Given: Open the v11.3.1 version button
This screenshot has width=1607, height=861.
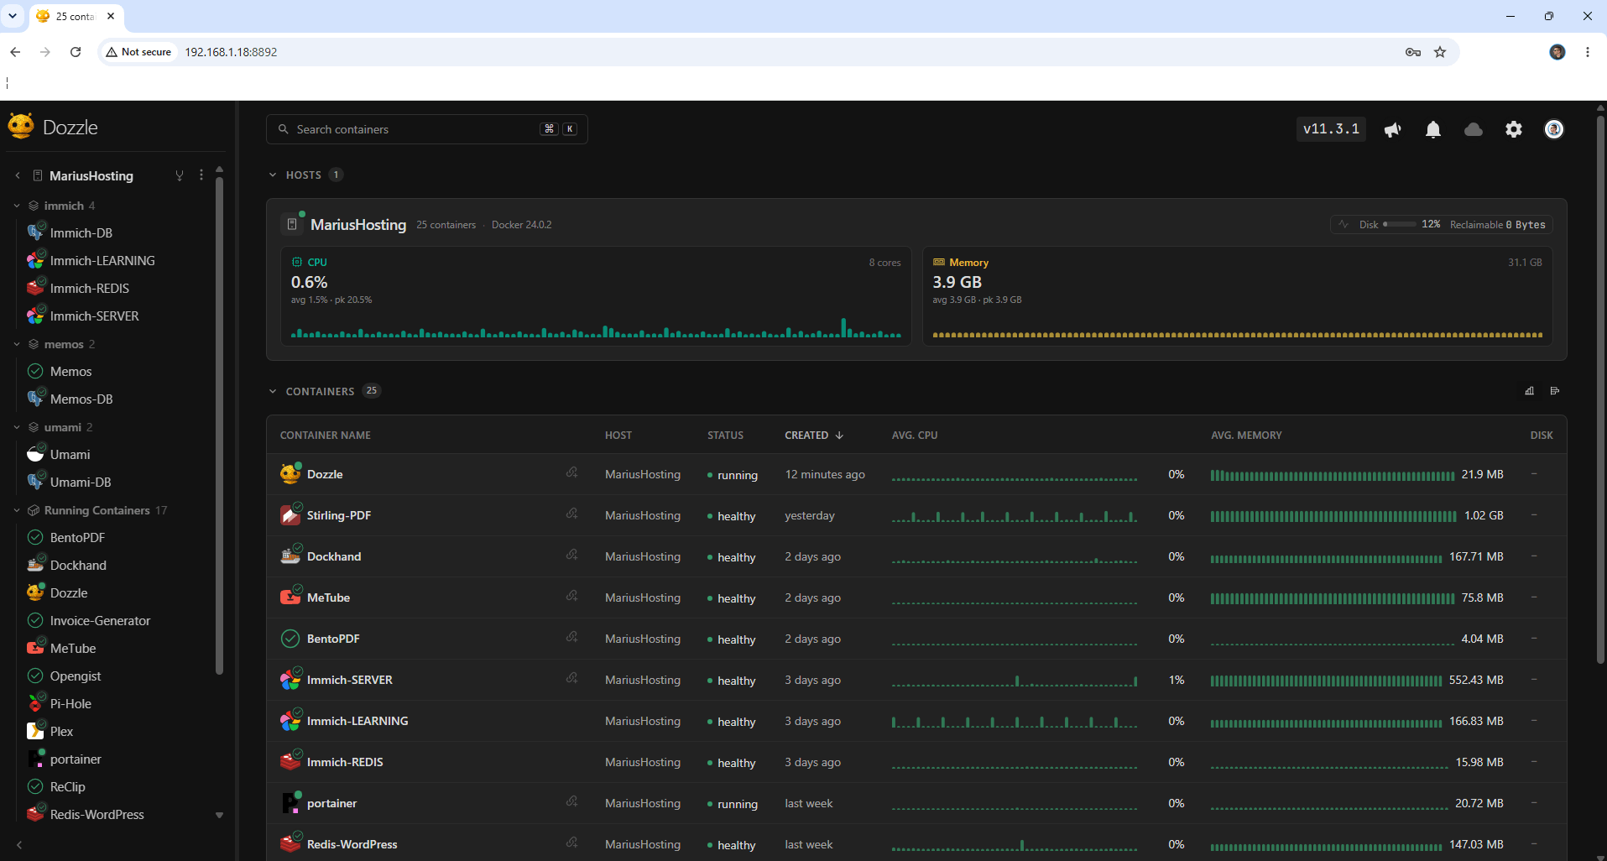Looking at the screenshot, I should (1331, 129).
